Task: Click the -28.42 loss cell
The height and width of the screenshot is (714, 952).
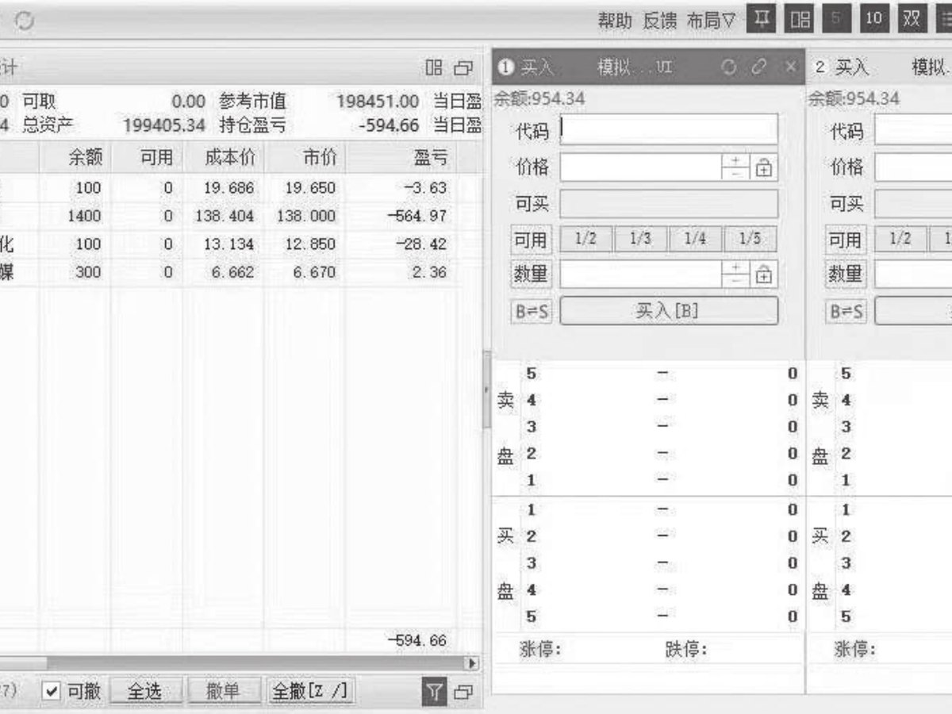Action: pos(423,244)
